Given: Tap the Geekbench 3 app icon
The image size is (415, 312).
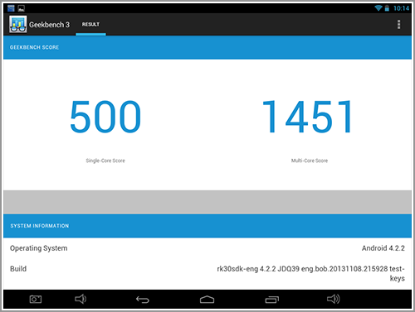Looking at the screenshot, I should coord(18,24).
